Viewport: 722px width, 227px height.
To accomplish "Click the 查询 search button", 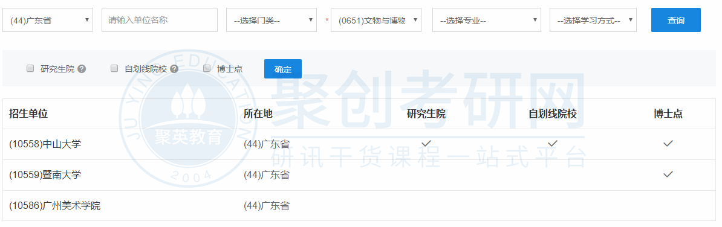I will pyautogui.click(x=675, y=20).
